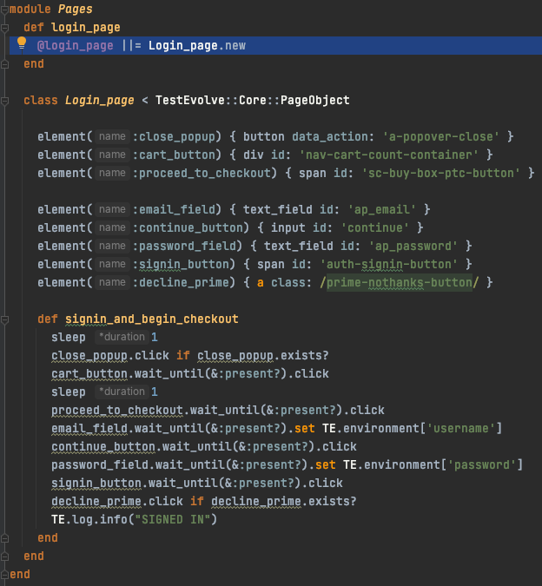Click the 'ap_email' string
The height and width of the screenshot is (586, 542).
click(x=381, y=210)
